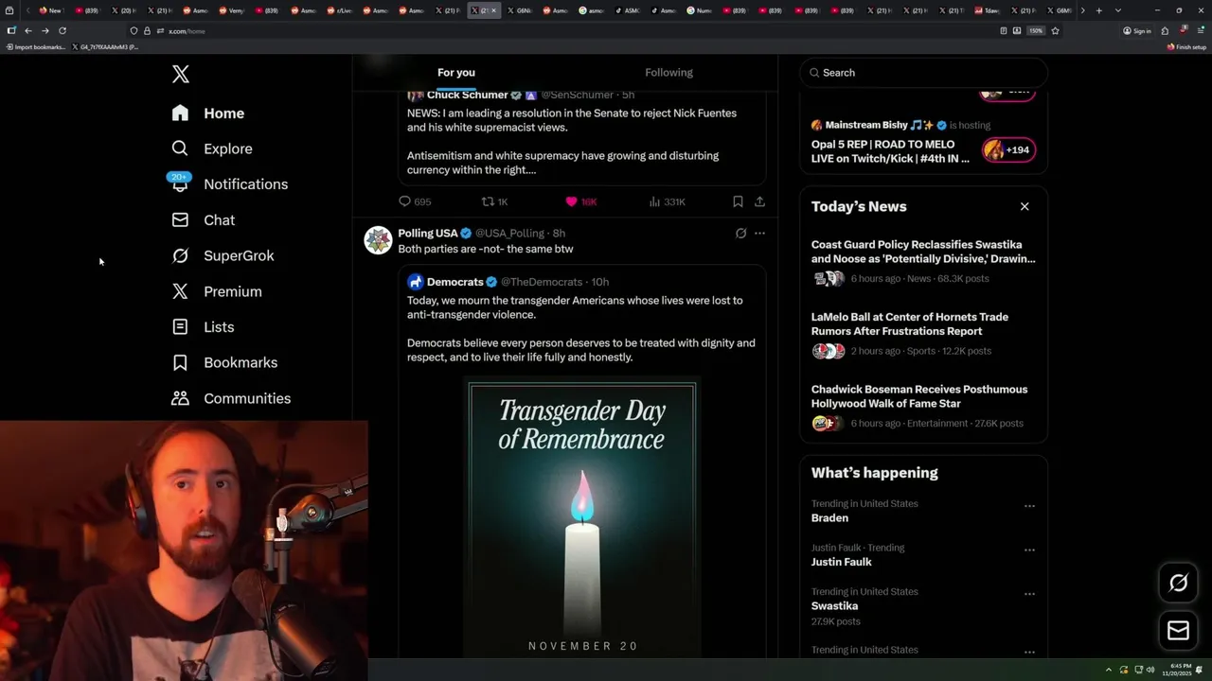Click Finish setup in the bookmarks bar

pos(1186,46)
